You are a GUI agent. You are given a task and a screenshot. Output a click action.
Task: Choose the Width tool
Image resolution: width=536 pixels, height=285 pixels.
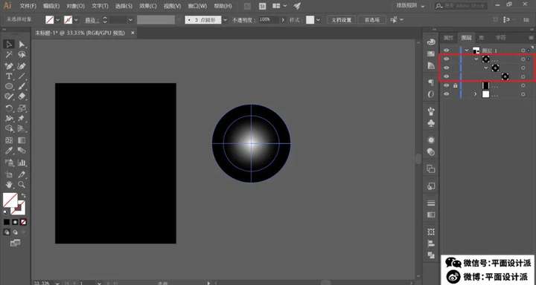[x=9, y=119]
